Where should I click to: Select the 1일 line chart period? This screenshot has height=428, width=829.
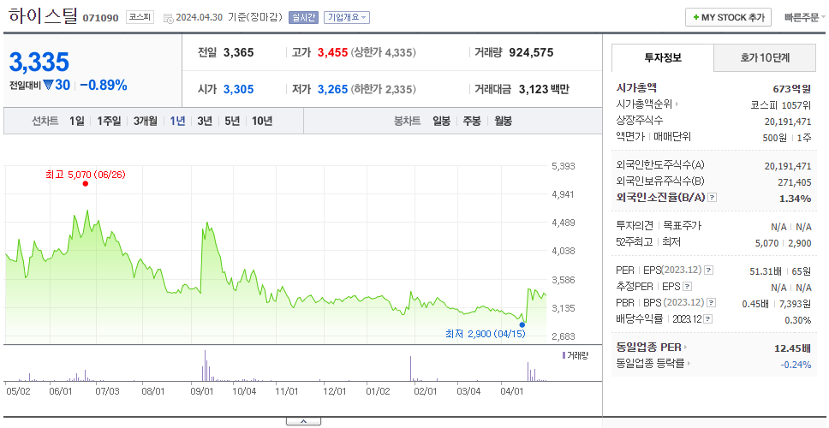[x=77, y=121]
